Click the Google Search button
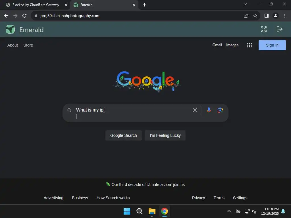Image resolution: width=291 pixels, height=218 pixels. click(x=124, y=135)
